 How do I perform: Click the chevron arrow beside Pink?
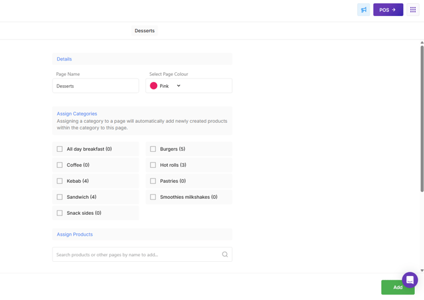tap(179, 86)
